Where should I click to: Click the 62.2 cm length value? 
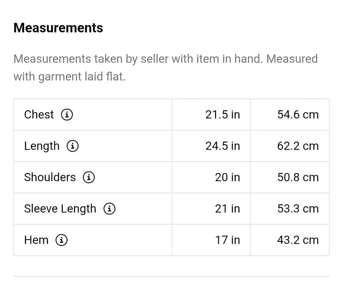click(x=298, y=146)
